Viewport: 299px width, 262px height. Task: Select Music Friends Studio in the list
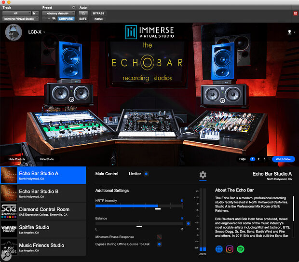click(43, 247)
